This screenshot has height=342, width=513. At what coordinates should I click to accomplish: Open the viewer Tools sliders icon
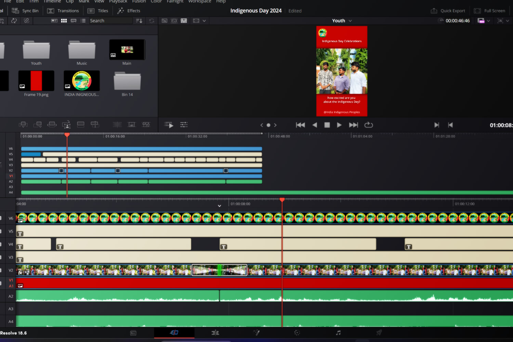(x=184, y=125)
